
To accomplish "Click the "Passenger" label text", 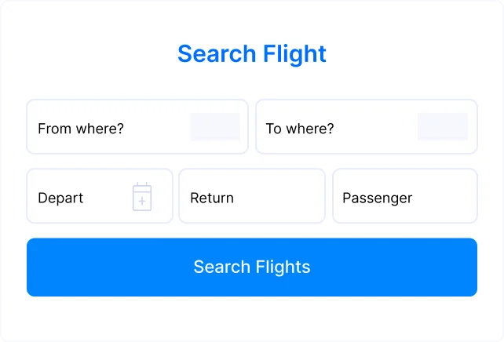I will coord(378,198).
